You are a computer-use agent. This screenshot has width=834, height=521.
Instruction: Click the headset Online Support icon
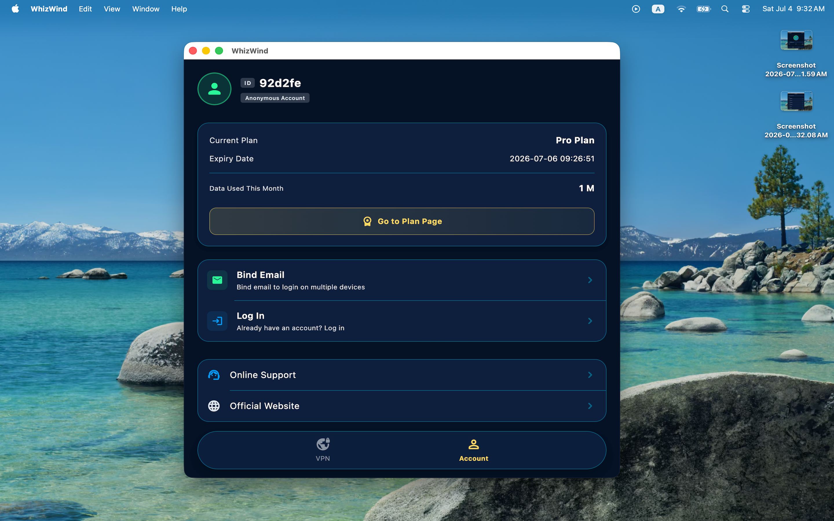pyautogui.click(x=214, y=375)
